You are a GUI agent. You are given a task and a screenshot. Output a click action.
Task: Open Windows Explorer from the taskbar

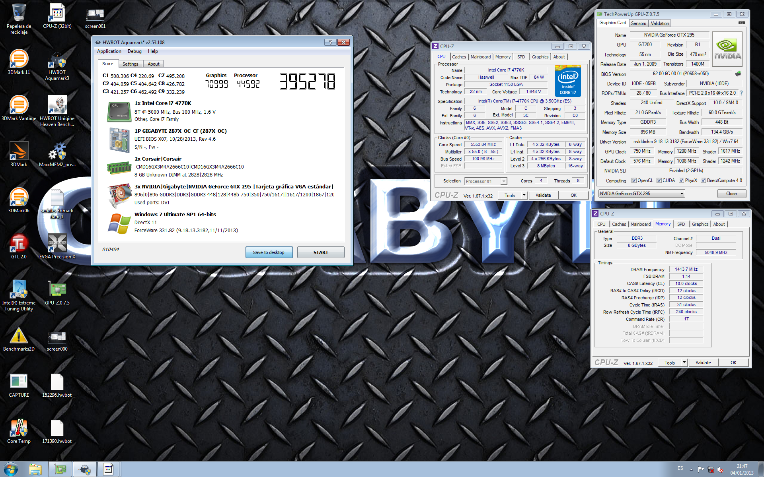coord(35,469)
